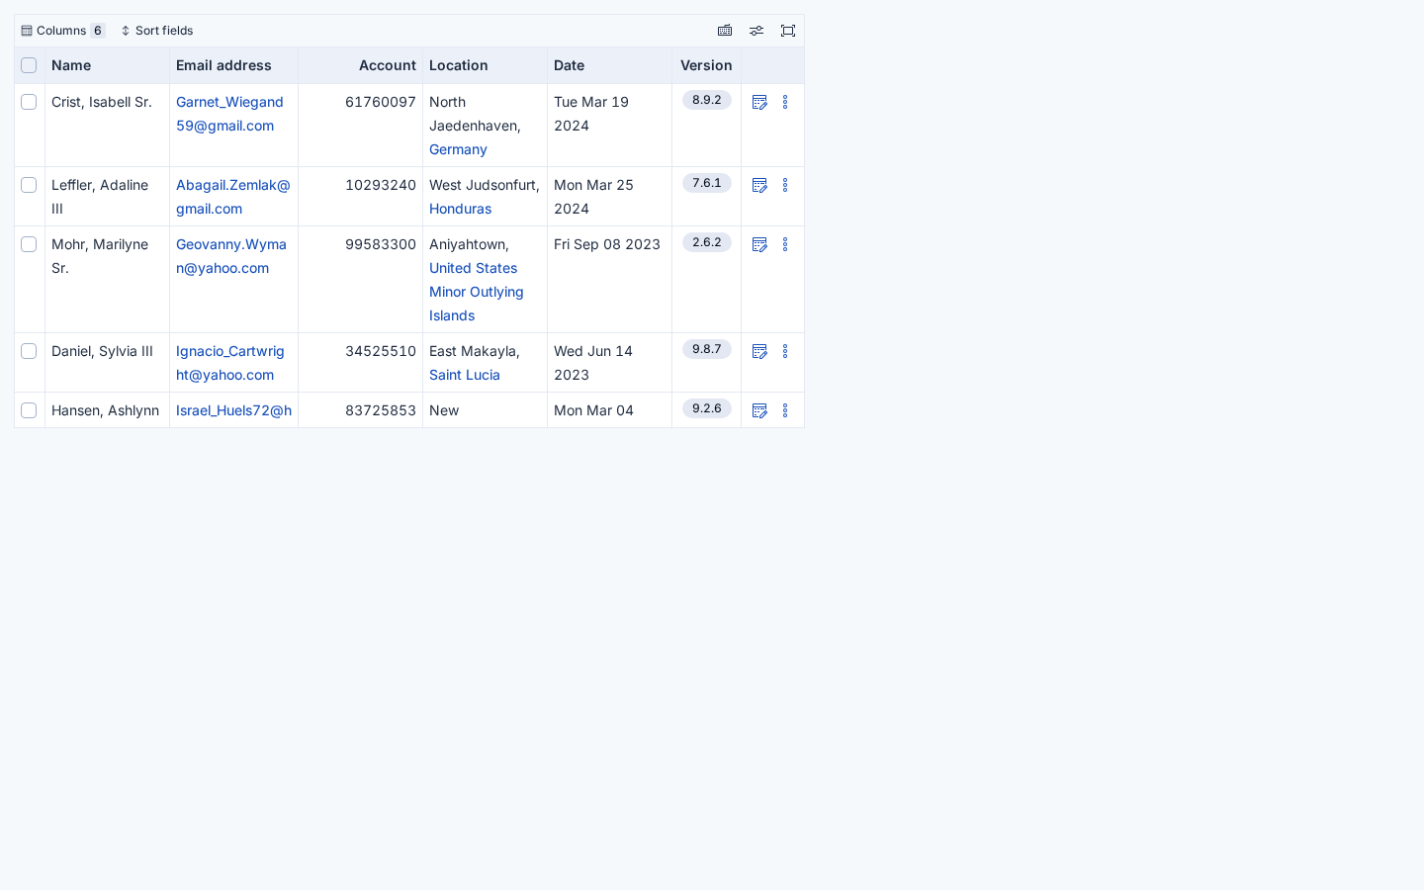
Task: Edit the Leffler, Adaline III row
Action: (759, 185)
